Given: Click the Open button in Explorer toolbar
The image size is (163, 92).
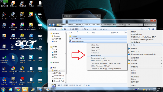Looking at the screenshot, I should 64,29.
